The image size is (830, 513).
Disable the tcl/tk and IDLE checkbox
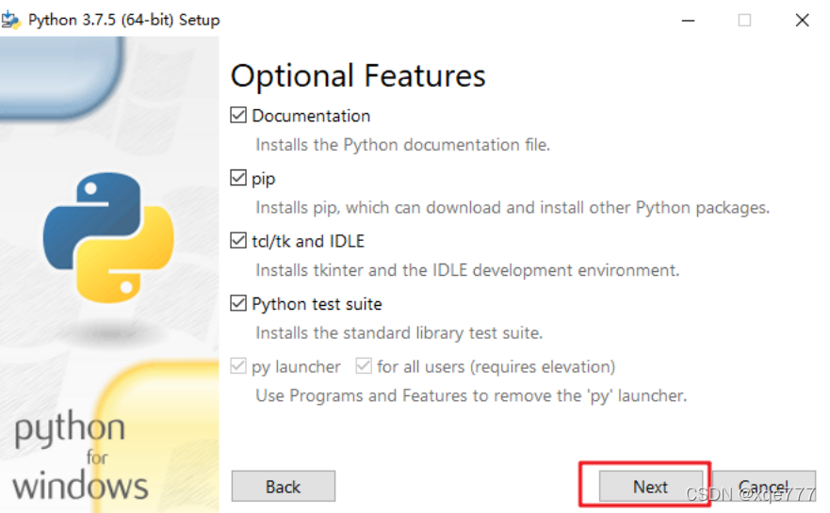pyautogui.click(x=238, y=241)
